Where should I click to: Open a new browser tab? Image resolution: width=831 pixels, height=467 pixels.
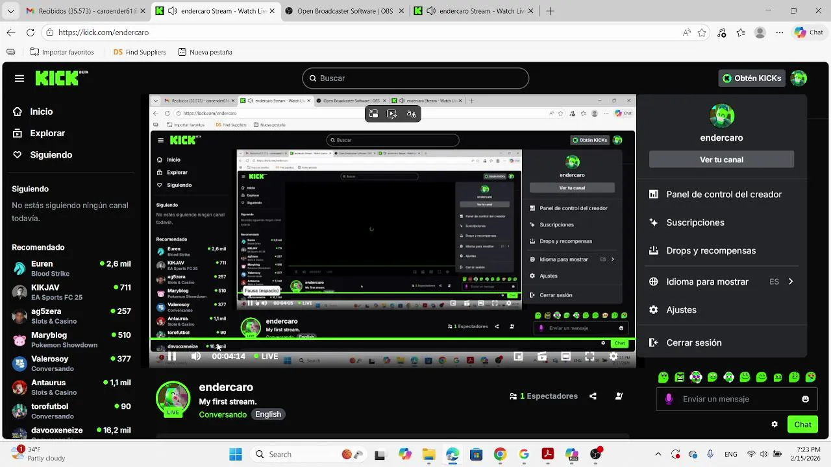[x=550, y=11]
